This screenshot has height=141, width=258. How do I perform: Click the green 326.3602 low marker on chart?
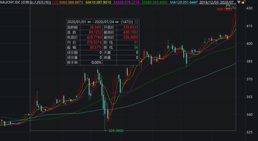pos(116,131)
